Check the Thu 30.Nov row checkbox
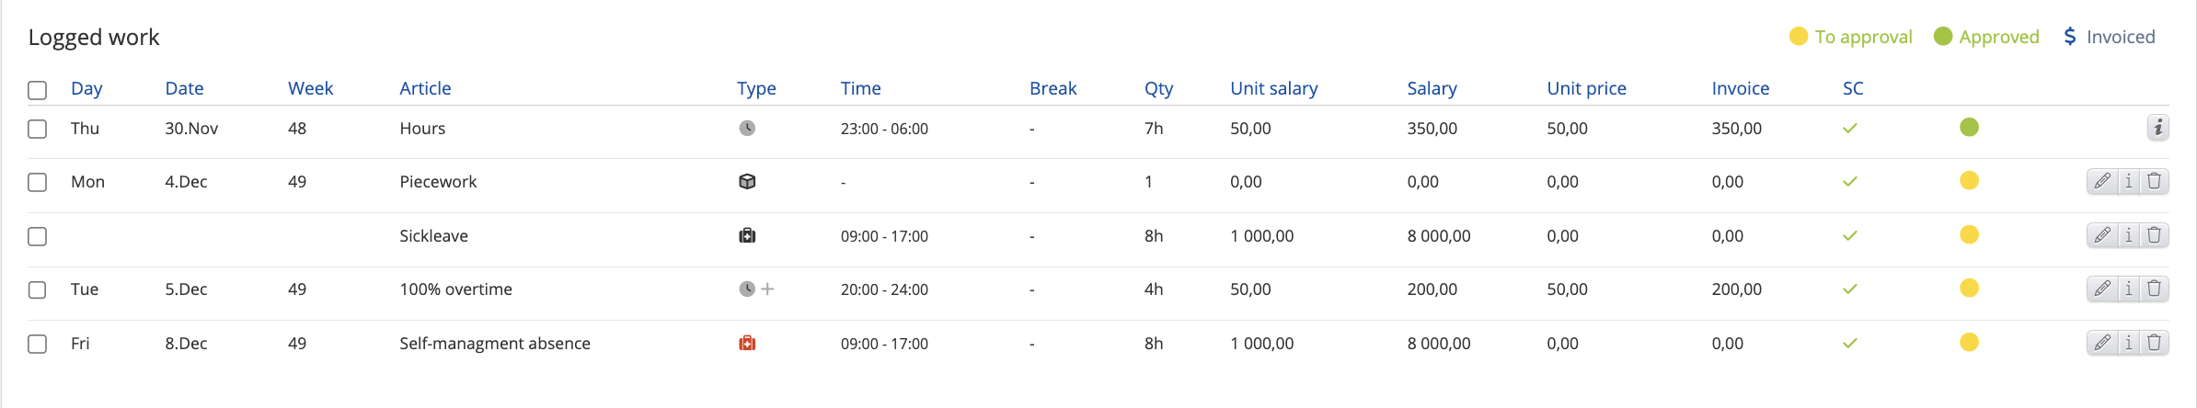Viewport: 2197px width, 408px height. pos(37,129)
